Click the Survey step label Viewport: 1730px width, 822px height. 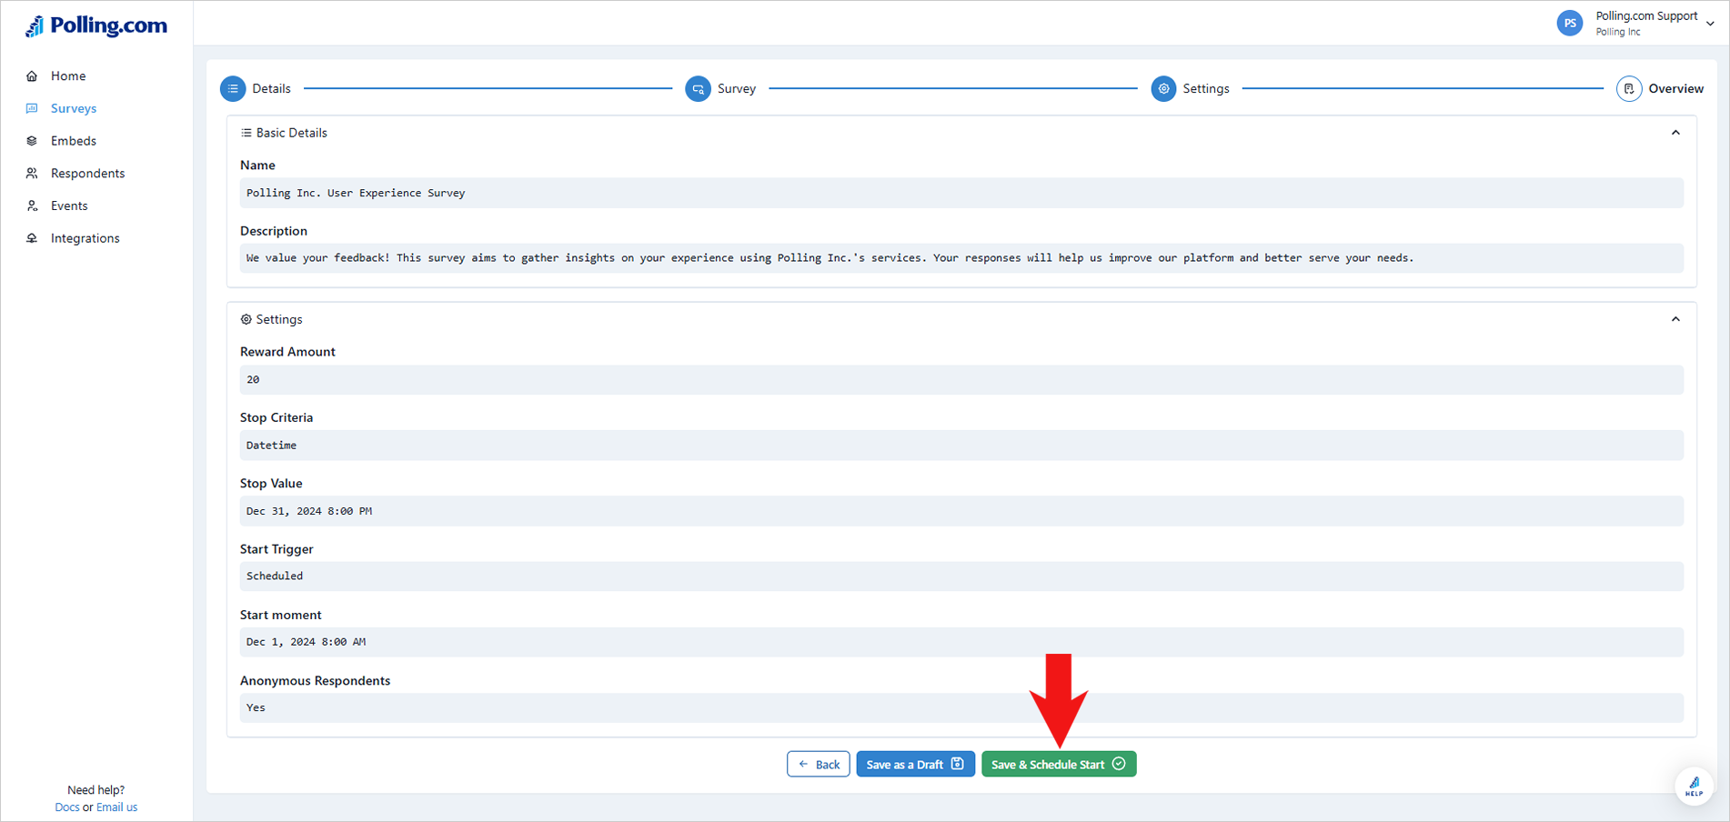tap(737, 88)
